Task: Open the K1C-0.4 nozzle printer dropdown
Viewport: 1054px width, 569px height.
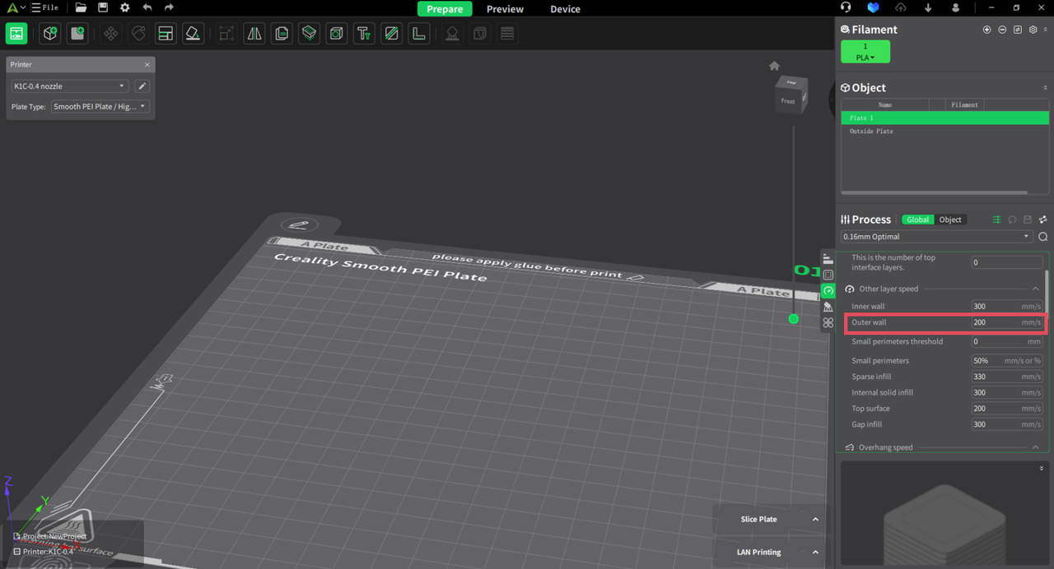Action: [69, 86]
